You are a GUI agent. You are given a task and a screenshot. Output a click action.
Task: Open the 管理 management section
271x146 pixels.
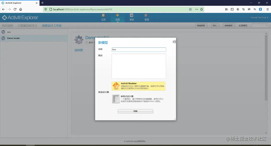tap(147, 17)
